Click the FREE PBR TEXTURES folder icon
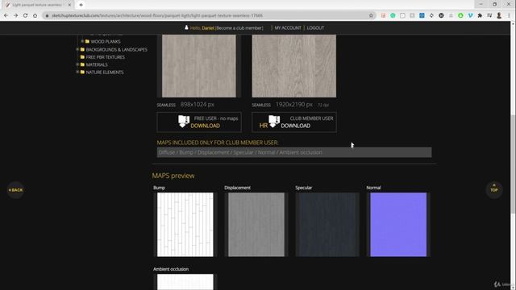 coord(82,57)
